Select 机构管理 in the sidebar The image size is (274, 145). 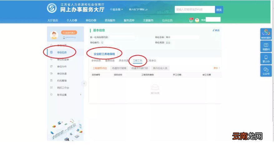62,81
